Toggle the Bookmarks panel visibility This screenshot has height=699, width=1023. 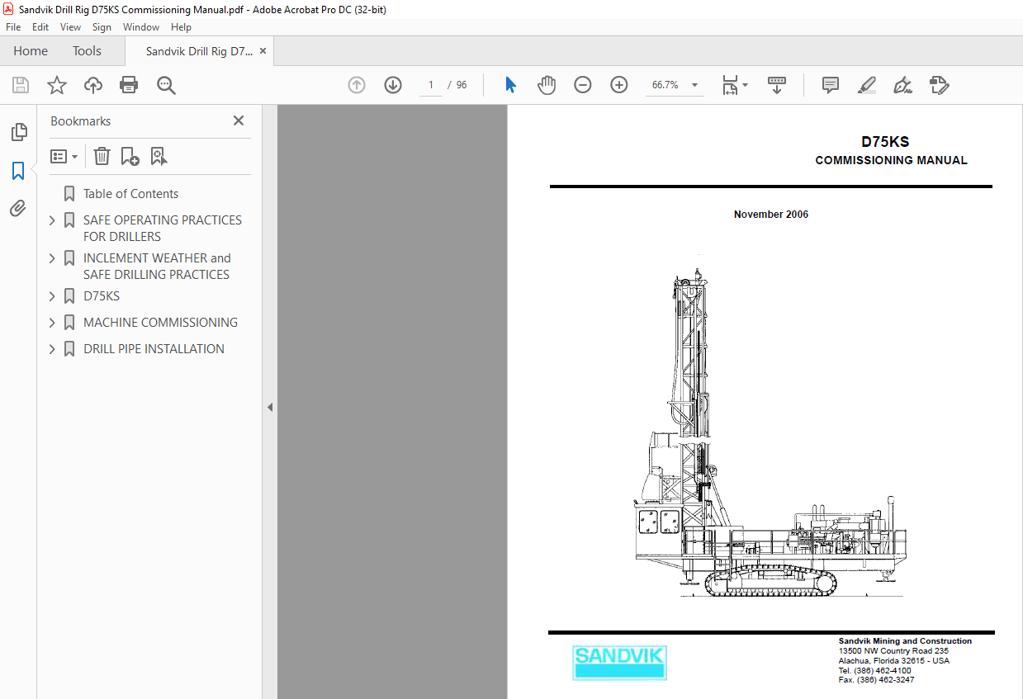[x=18, y=170]
